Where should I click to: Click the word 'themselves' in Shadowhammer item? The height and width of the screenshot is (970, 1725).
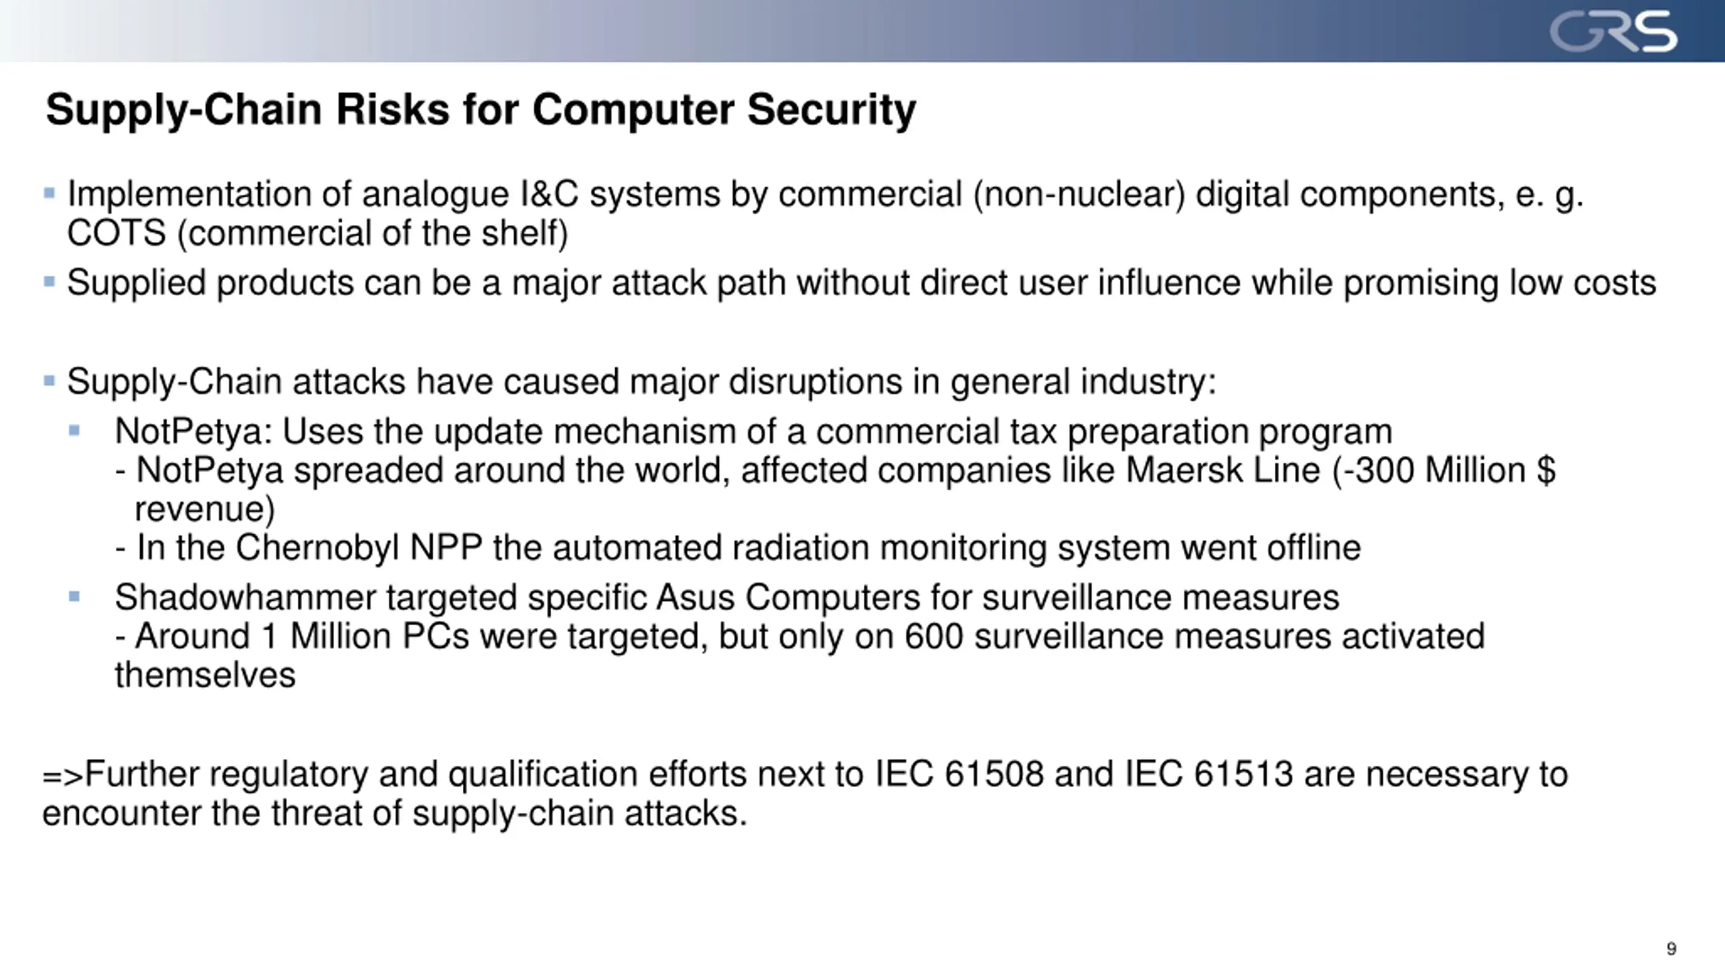coord(205,675)
